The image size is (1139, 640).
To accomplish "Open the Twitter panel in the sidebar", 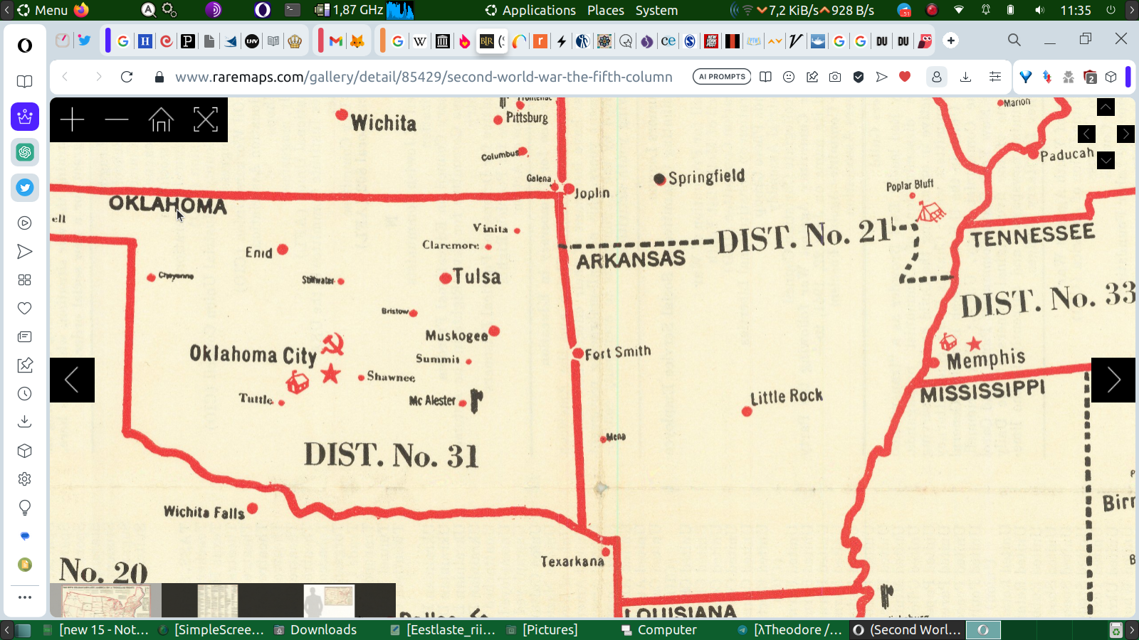I will (x=25, y=188).
